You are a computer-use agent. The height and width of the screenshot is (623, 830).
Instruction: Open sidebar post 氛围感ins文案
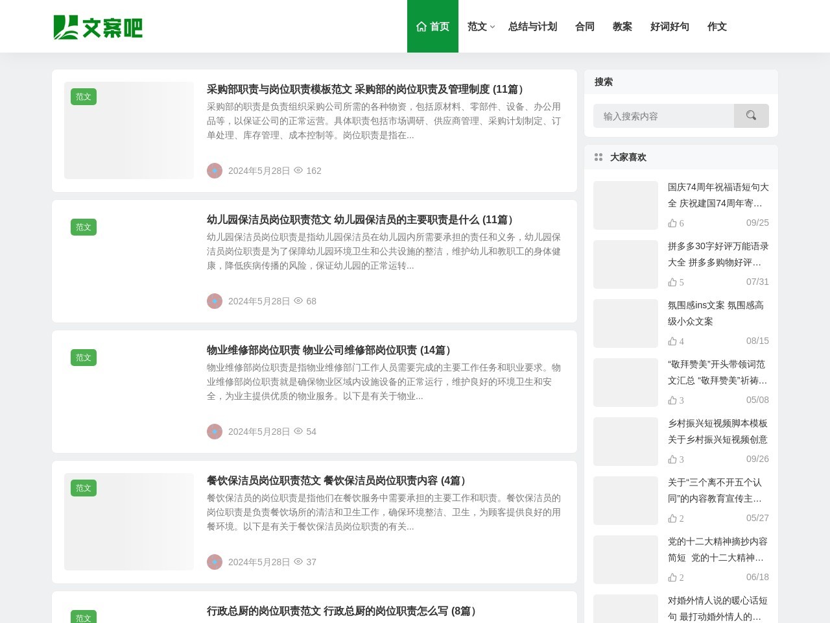coord(716,313)
